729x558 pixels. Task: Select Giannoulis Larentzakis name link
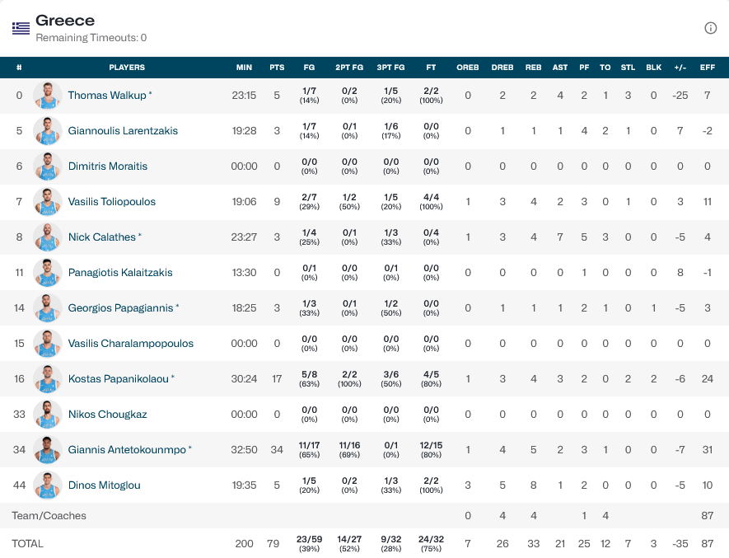click(x=123, y=131)
